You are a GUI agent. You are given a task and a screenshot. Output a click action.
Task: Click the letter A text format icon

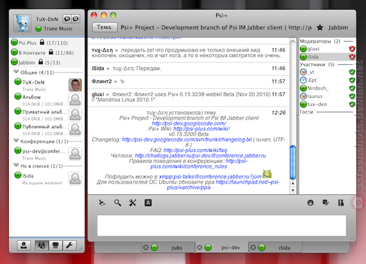pyautogui.click(x=148, y=202)
